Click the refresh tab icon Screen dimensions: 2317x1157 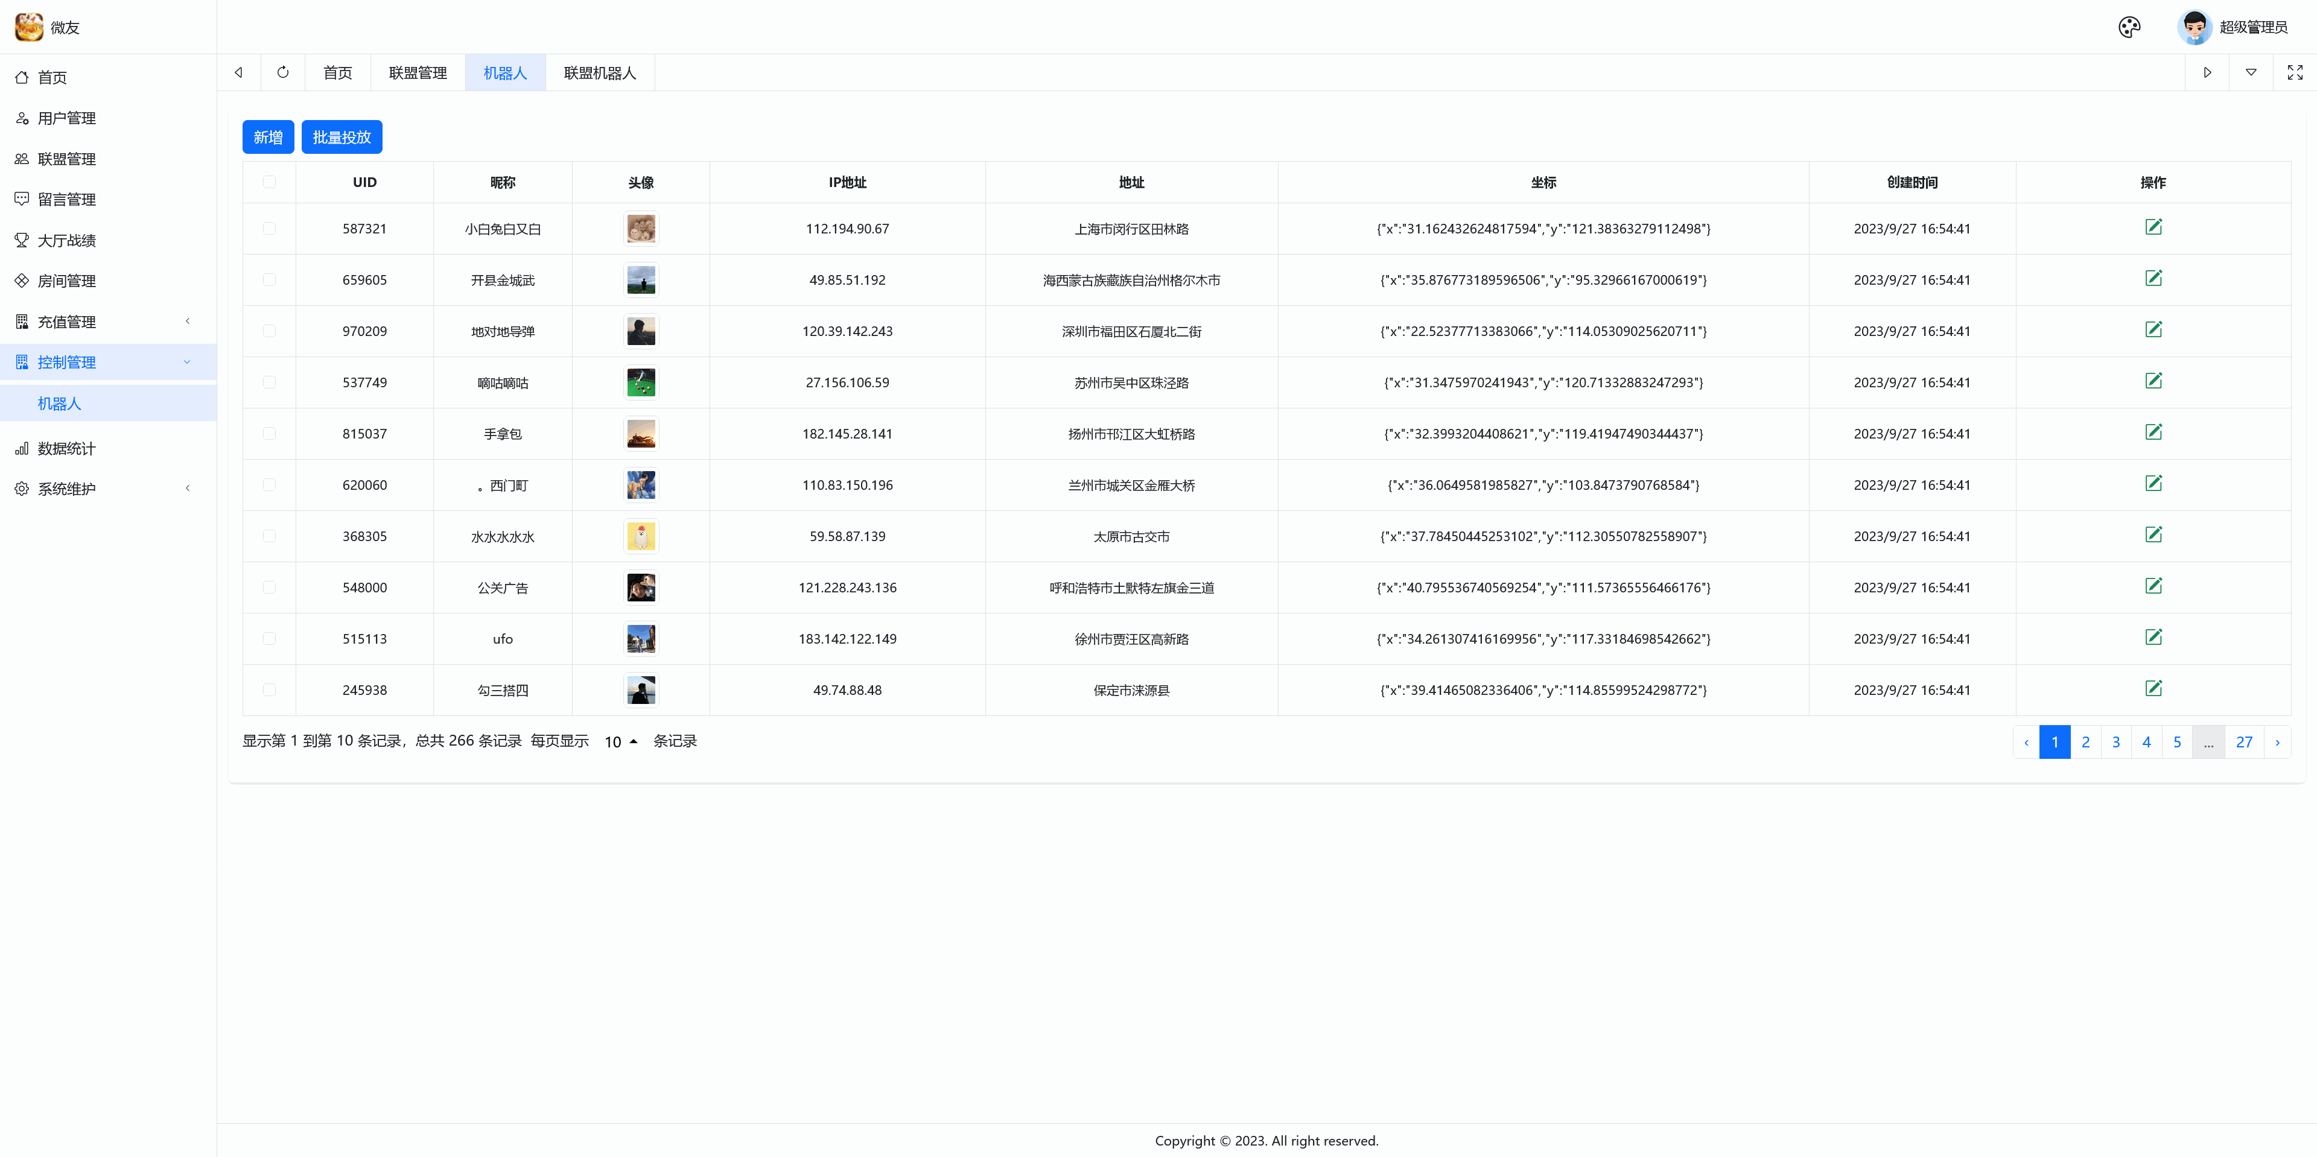tap(284, 73)
